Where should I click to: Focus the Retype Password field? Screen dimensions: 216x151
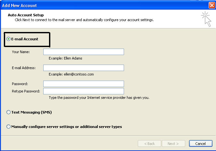click(83, 91)
